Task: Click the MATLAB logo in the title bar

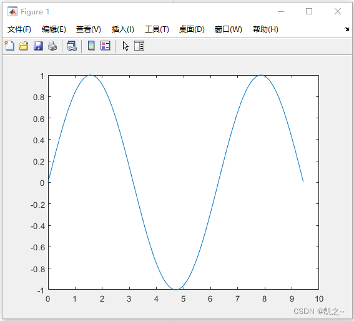Action: pyautogui.click(x=12, y=11)
